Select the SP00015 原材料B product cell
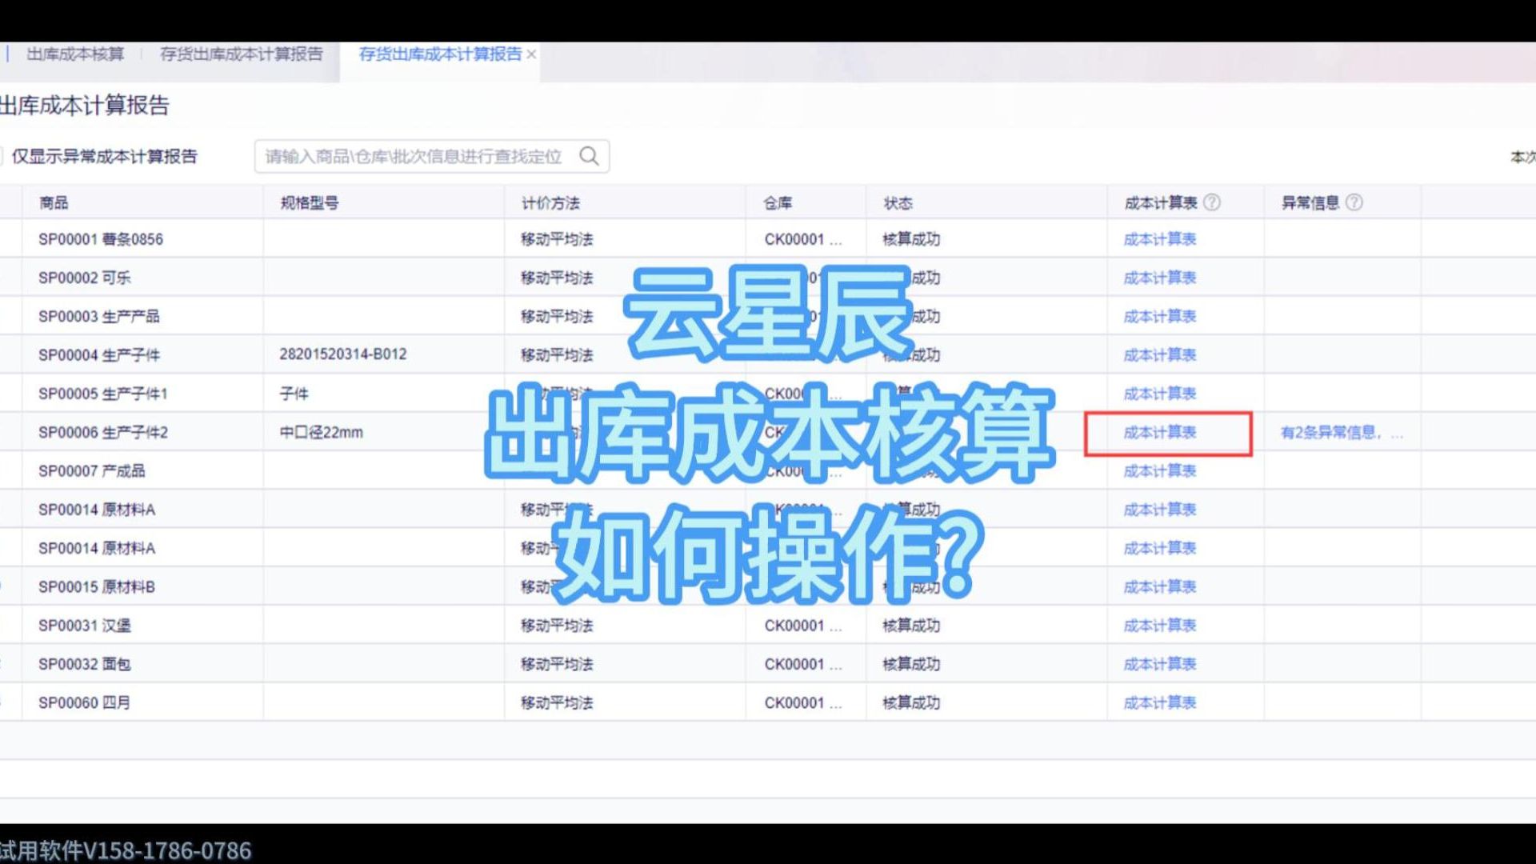Screen dimensions: 1536x864 96,587
